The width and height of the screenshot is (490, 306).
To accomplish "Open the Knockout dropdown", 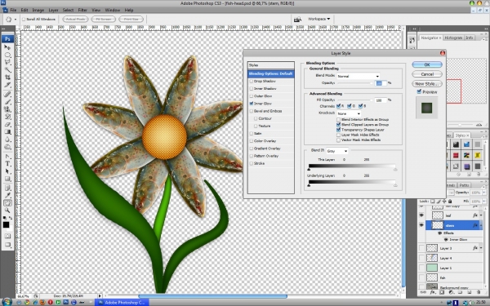I will [x=349, y=113].
